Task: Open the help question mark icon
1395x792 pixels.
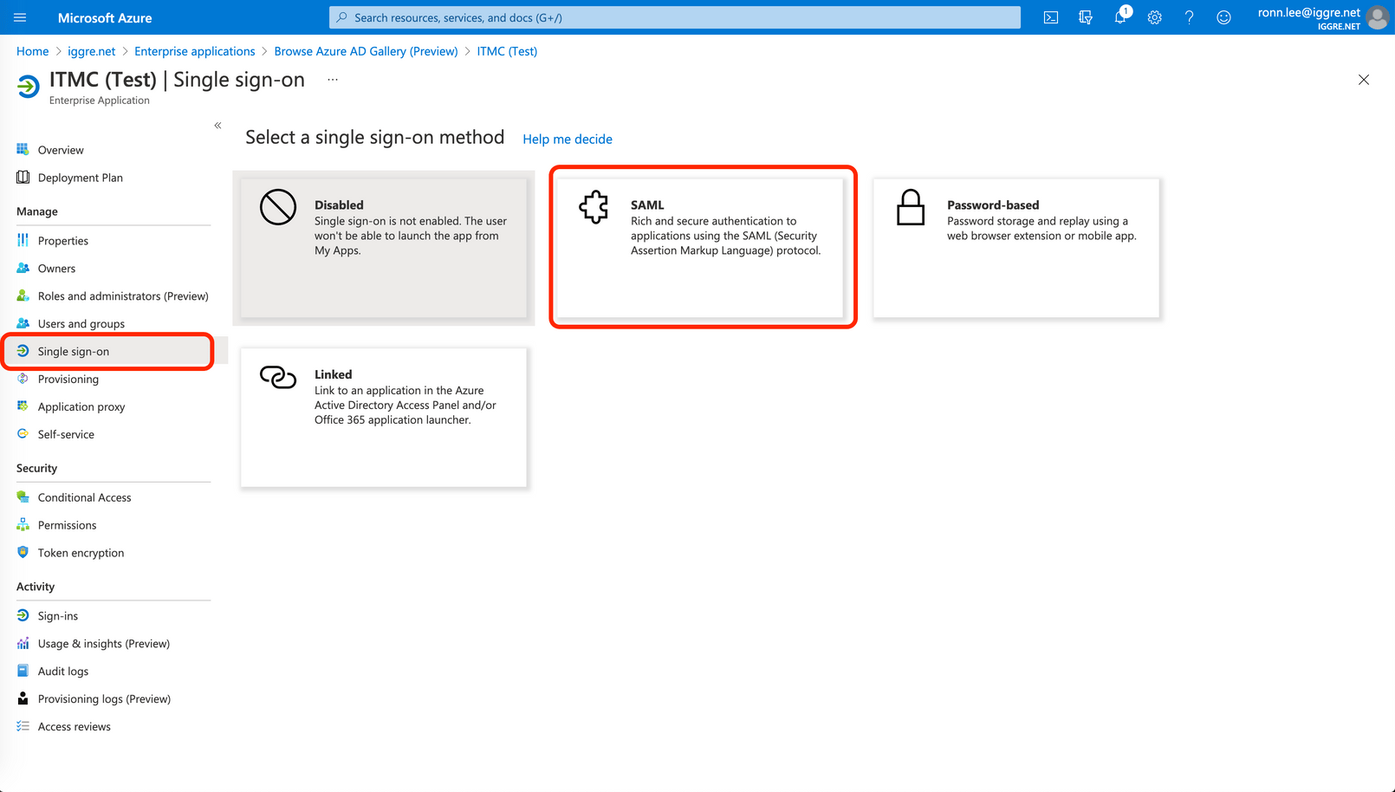Action: [1190, 17]
